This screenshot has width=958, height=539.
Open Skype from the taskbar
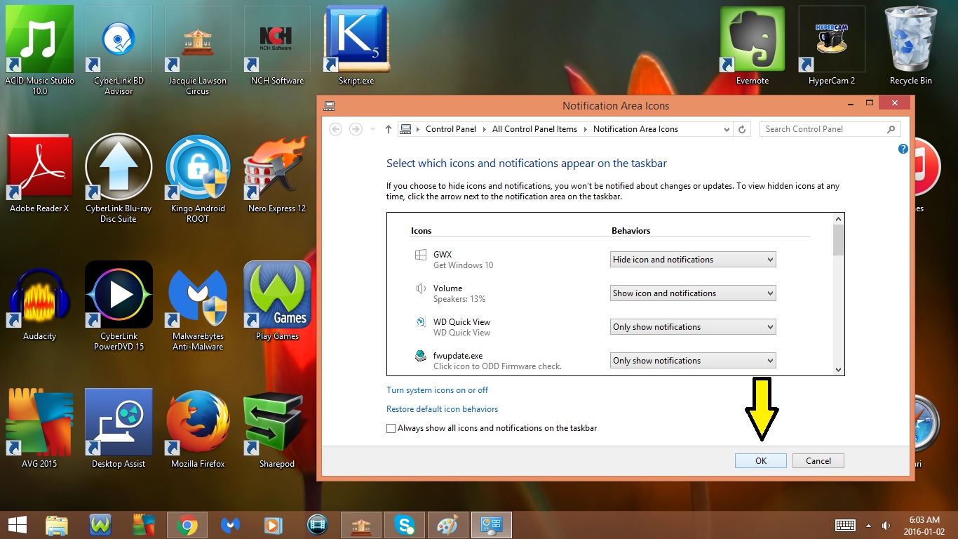pos(404,524)
